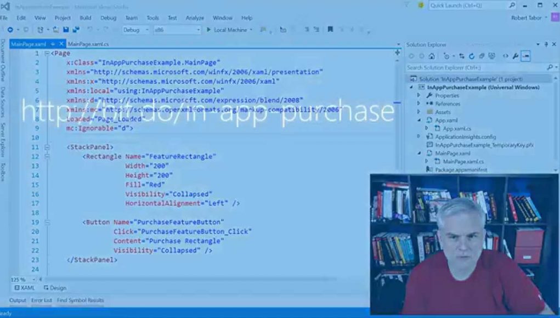560x318 pixels.
Task: Click the Save All icon in toolbar
Action: 76,30
